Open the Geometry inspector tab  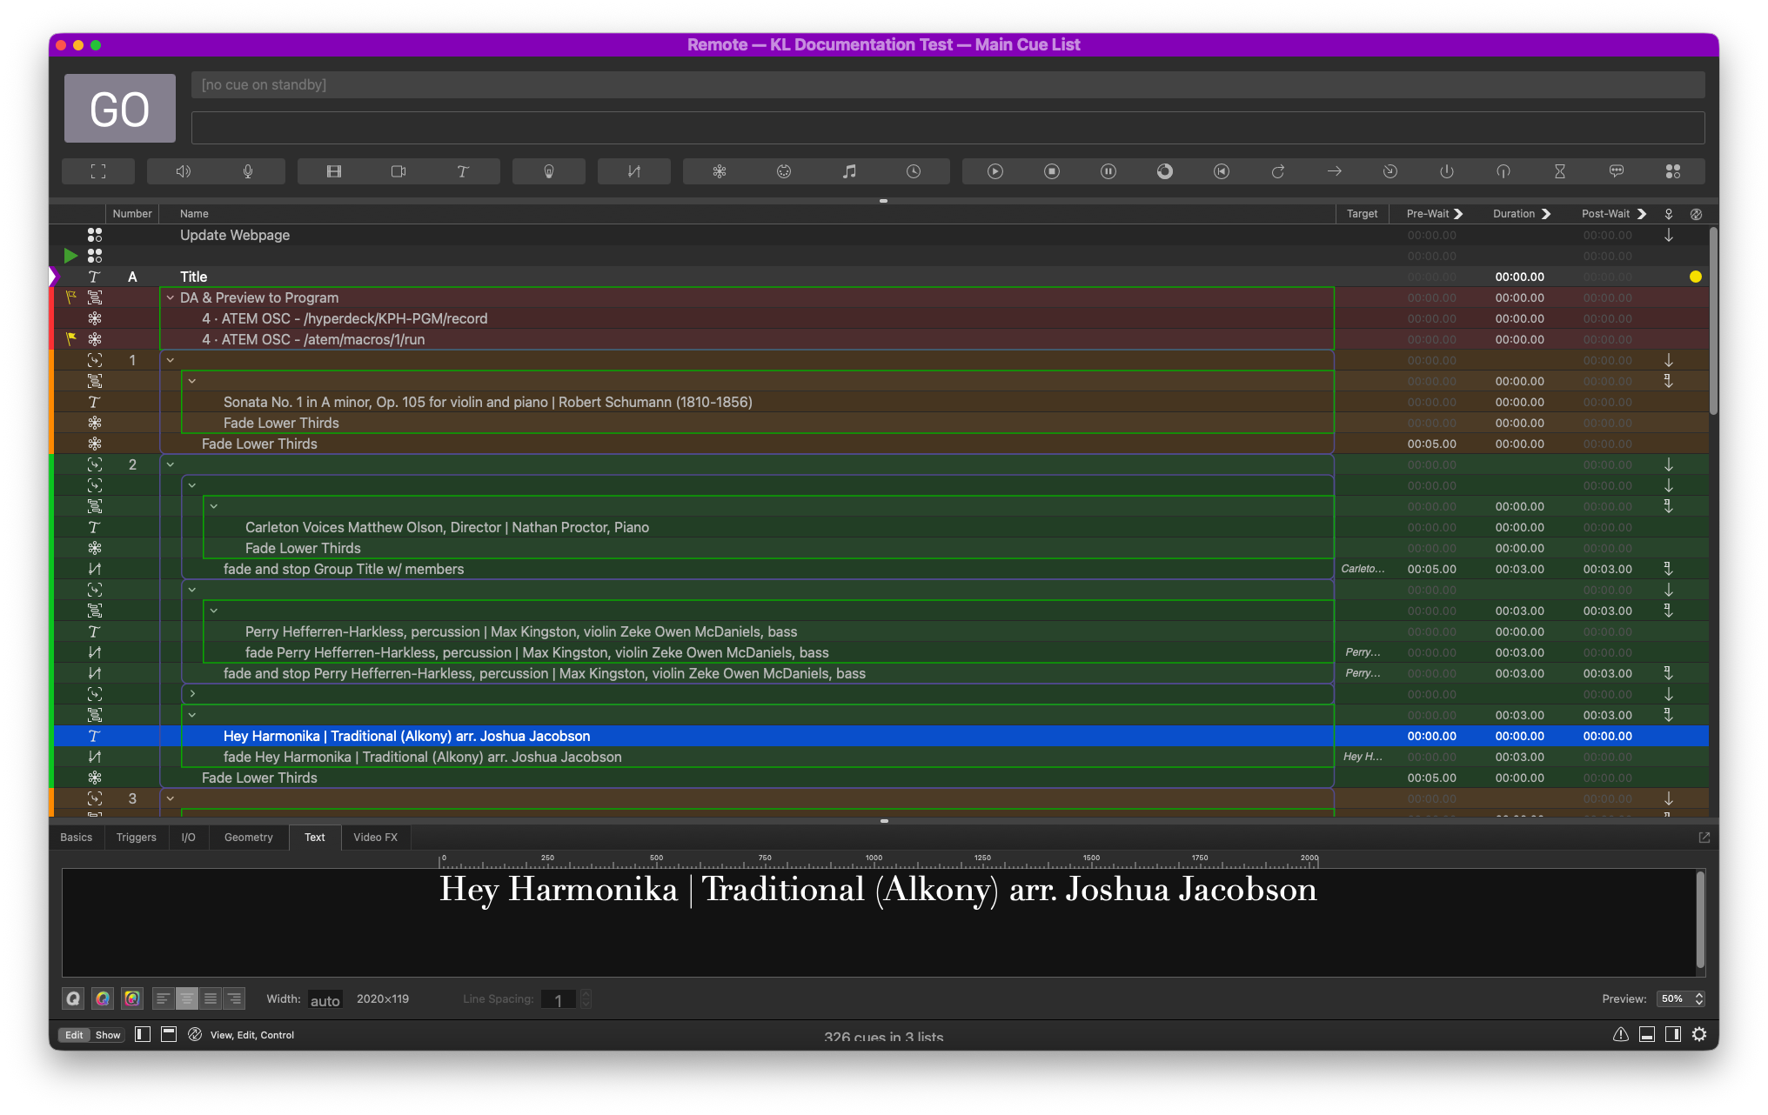tap(249, 838)
